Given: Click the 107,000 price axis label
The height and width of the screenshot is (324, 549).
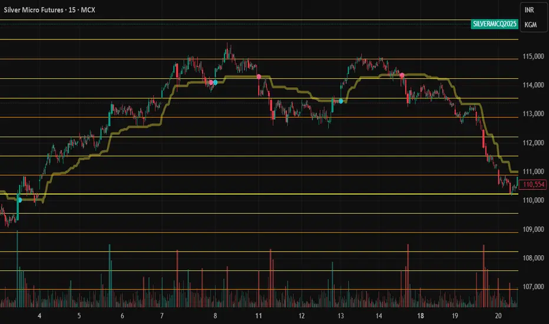Looking at the screenshot, I should coord(533,287).
